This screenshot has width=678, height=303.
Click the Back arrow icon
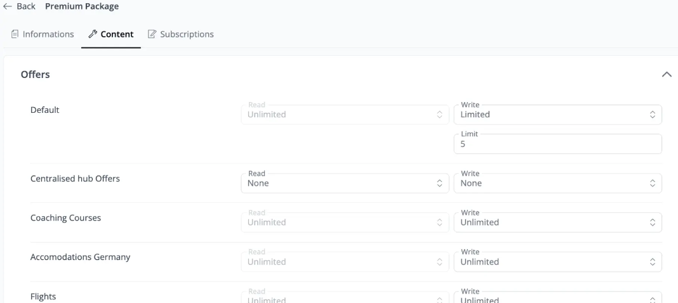click(x=7, y=6)
